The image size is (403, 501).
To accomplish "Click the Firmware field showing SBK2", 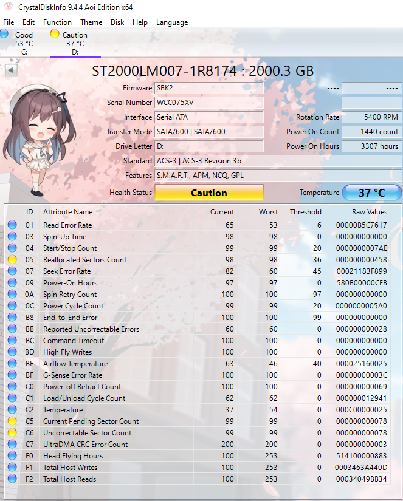I will 209,88.
